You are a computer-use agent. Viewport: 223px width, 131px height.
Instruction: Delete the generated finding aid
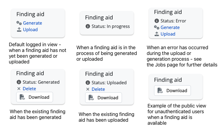[29, 89]
